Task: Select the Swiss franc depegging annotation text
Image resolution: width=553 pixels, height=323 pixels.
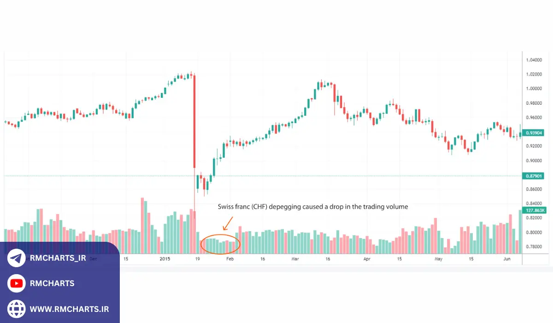Action: [x=313, y=207]
